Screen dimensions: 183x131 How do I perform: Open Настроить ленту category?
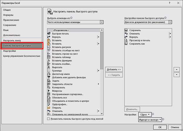click(x=12, y=41)
